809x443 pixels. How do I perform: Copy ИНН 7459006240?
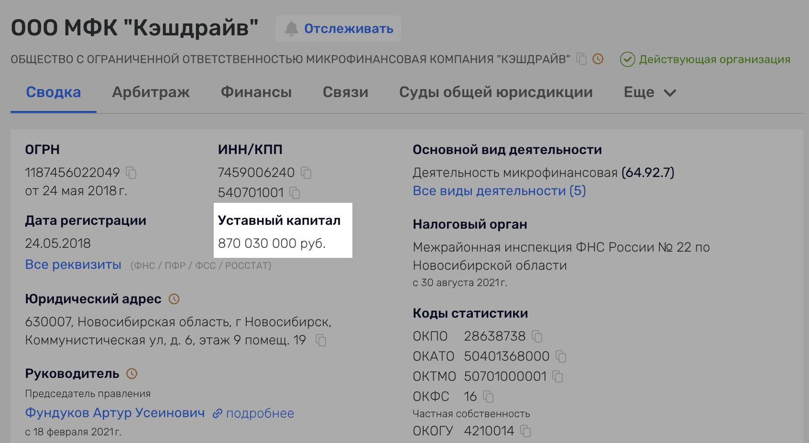pyautogui.click(x=306, y=173)
